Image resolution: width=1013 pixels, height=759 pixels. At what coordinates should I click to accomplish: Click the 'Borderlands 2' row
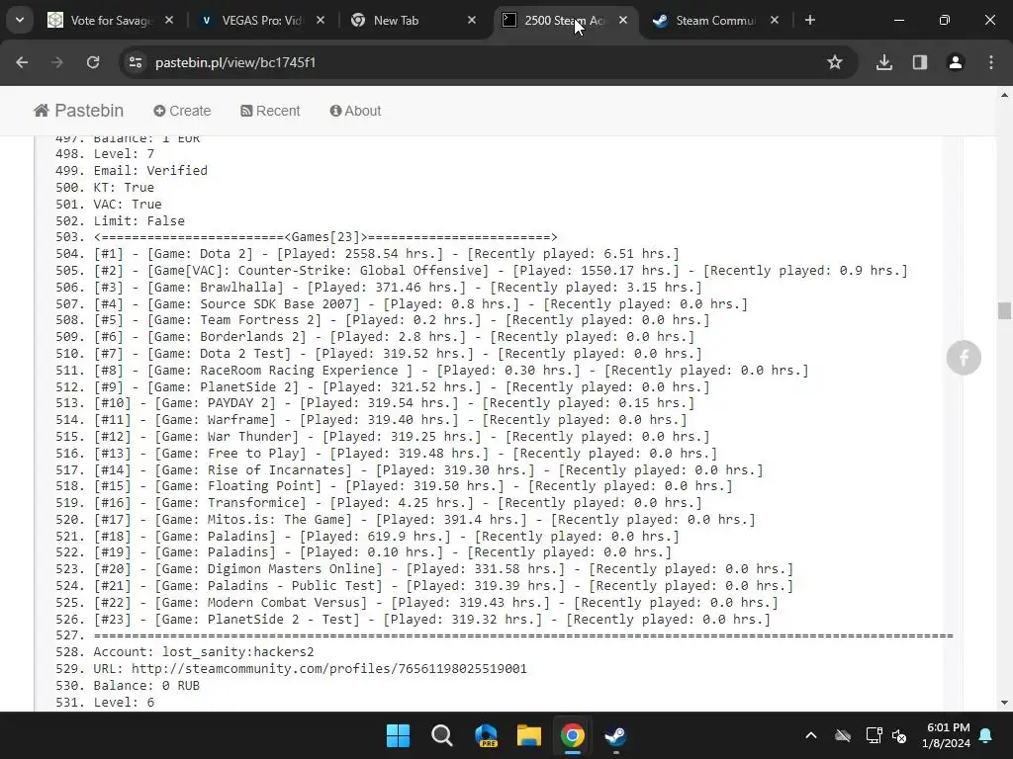pos(394,337)
